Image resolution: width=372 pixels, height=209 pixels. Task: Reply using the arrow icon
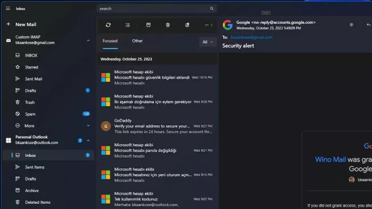click(369, 25)
